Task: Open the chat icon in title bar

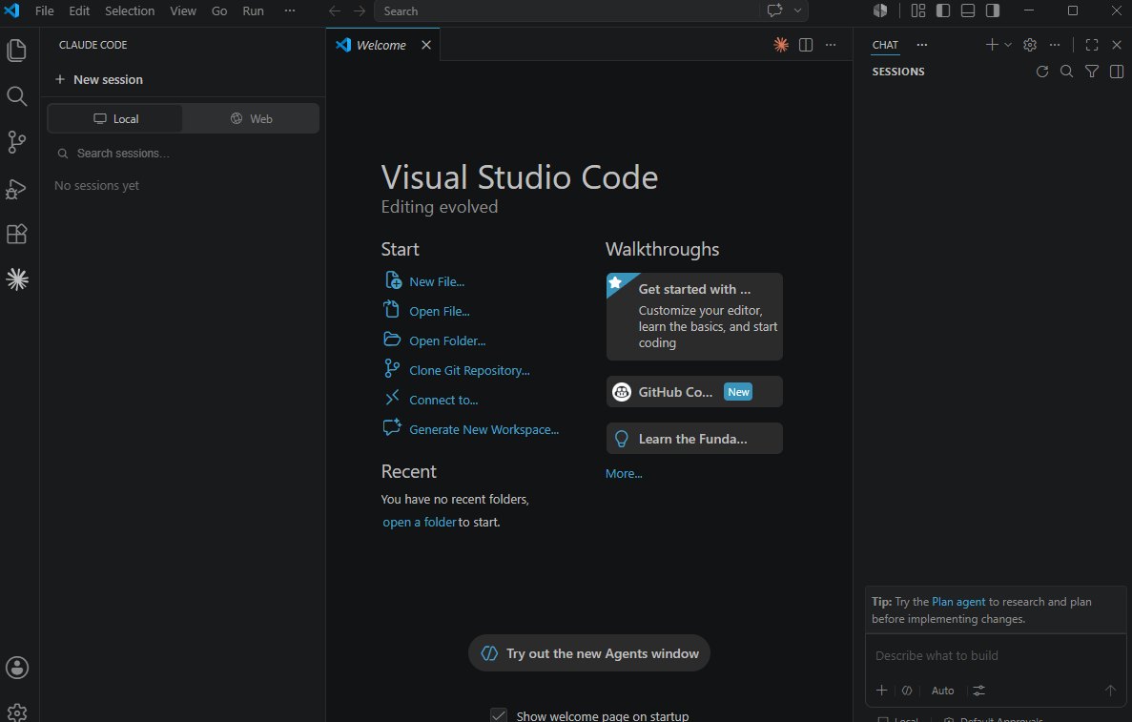Action: (774, 10)
